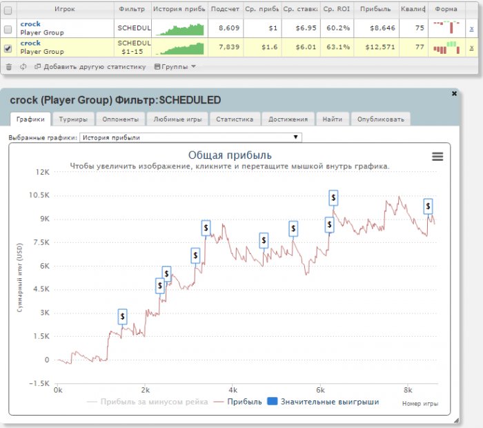Click the $ win marker near 10.5K peak
483x428 pixels.
point(333,198)
